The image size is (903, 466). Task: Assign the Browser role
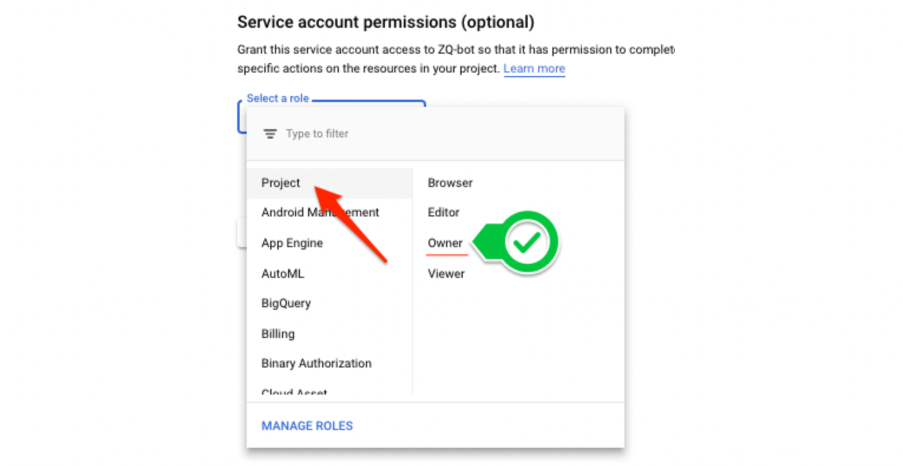point(450,183)
